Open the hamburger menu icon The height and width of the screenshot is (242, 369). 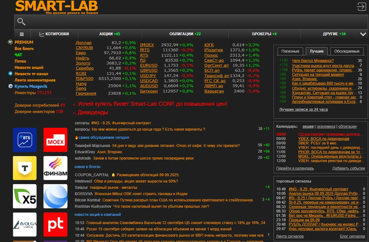[x=22, y=34]
